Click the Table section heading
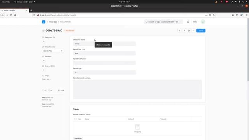Image resolution: width=249 pixels, height=140 pixels. pyautogui.click(x=76, y=109)
